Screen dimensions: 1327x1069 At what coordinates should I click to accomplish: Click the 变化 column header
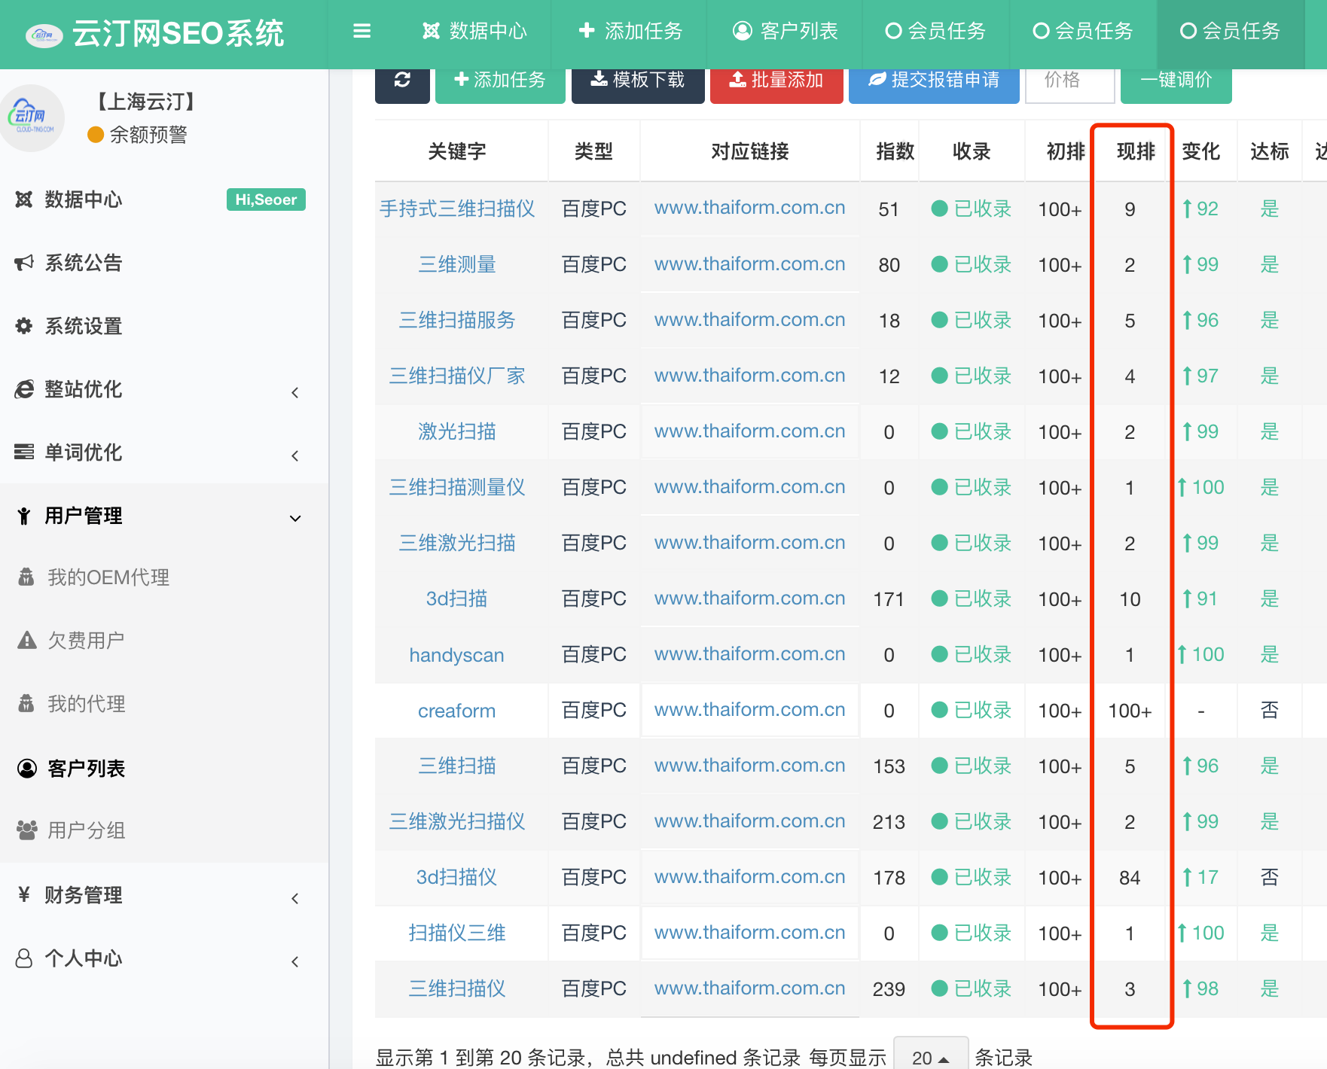tap(1200, 151)
